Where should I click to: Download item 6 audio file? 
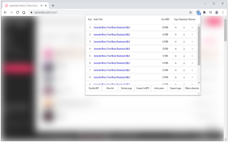tap(184, 63)
